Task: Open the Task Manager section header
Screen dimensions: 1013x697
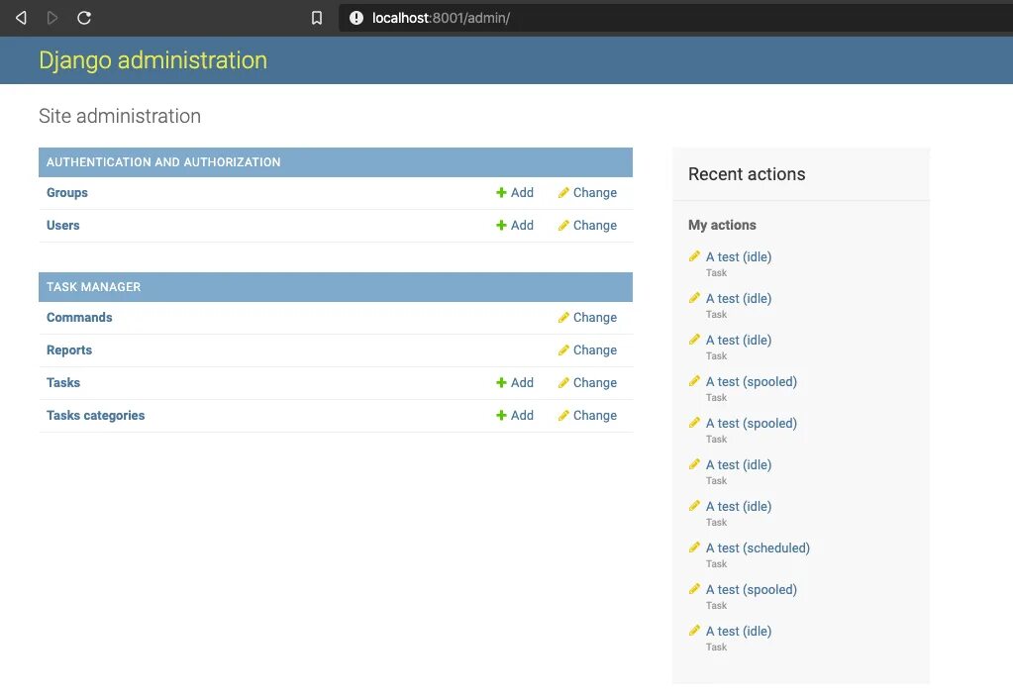Action: coord(94,287)
